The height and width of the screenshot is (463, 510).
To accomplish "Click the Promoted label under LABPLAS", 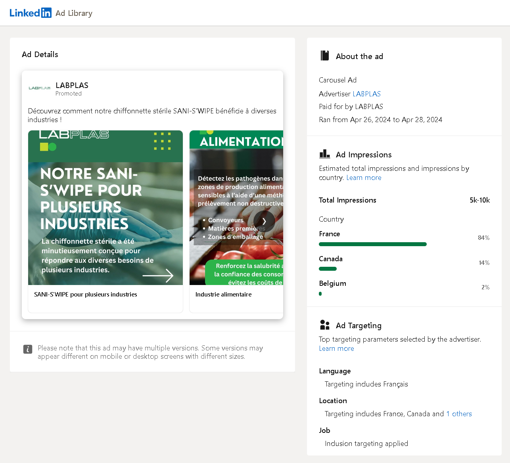I will point(69,94).
